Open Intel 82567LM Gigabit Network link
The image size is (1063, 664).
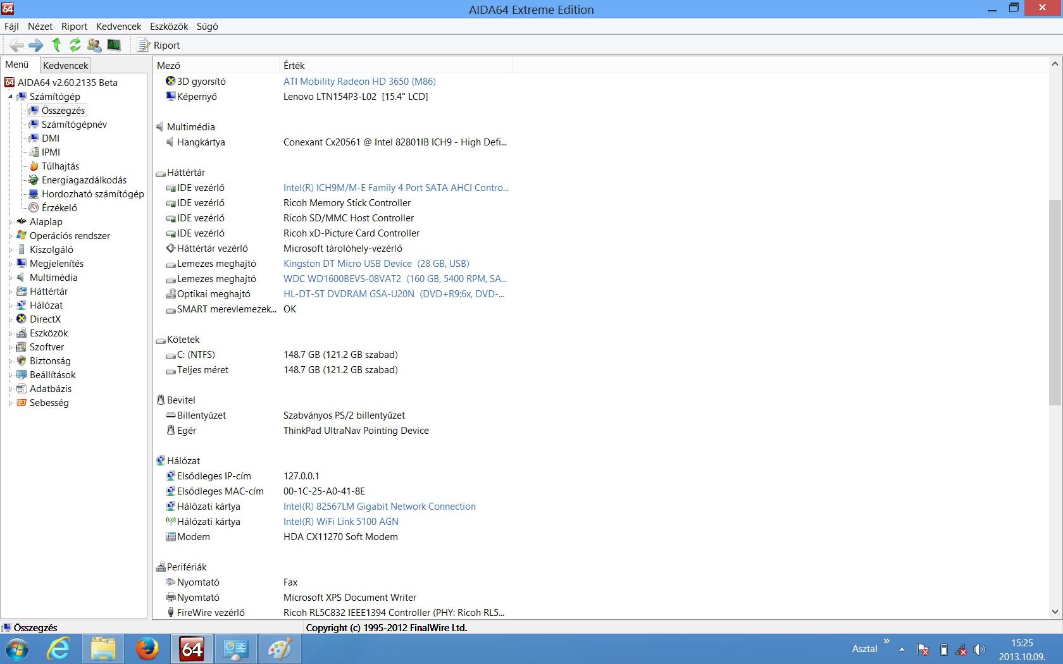380,507
